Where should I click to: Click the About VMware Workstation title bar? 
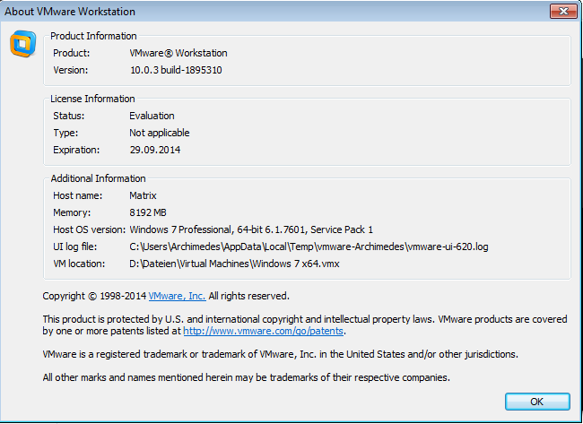click(269, 10)
